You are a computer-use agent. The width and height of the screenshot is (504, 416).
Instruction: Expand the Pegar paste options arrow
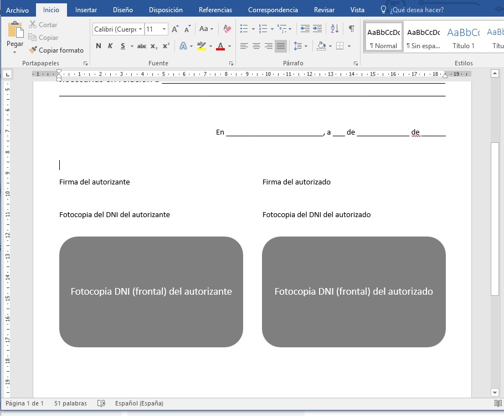15,52
